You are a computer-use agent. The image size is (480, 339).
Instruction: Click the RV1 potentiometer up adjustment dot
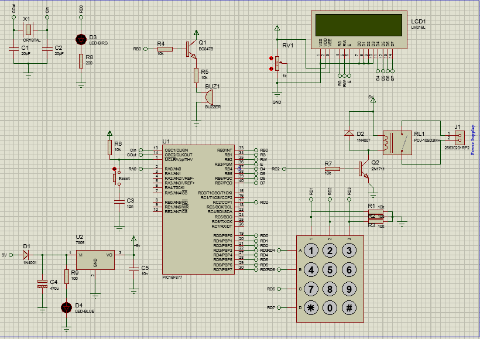(271, 58)
